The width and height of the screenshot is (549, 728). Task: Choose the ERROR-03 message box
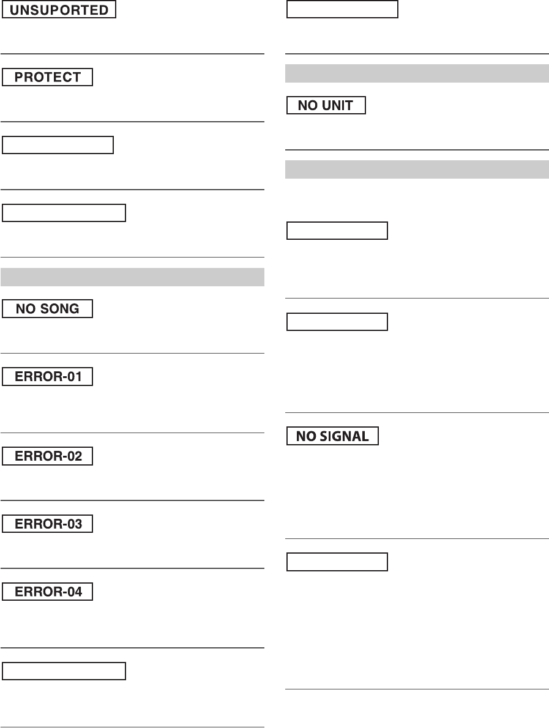tap(48, 524)
